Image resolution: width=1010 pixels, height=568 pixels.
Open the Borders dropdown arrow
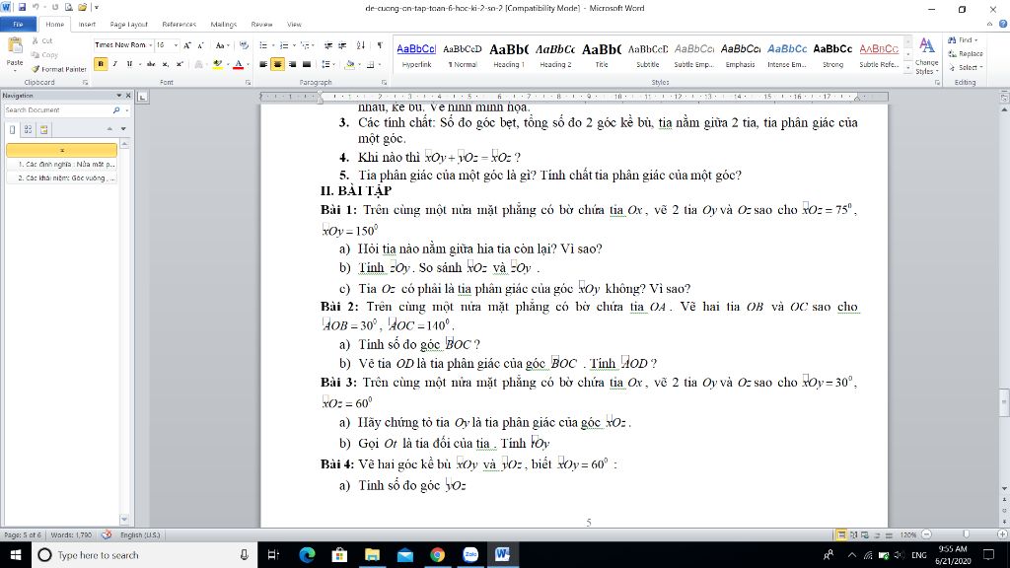coord(379,64)
